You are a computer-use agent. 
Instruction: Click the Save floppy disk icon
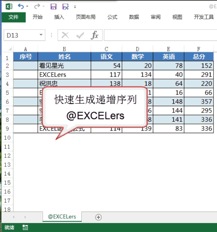click(53, 7)
